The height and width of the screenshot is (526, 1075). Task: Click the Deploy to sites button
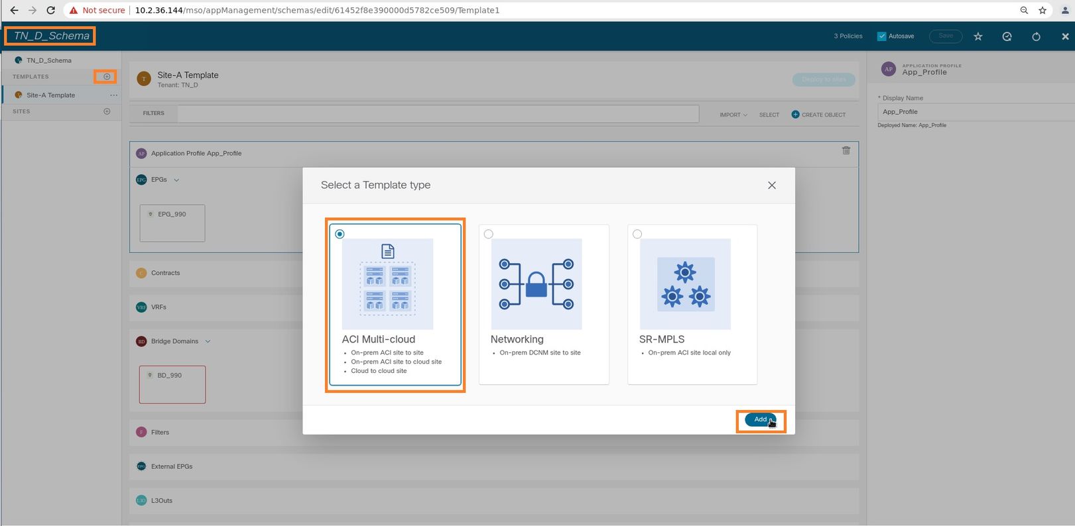click(824, 79)
